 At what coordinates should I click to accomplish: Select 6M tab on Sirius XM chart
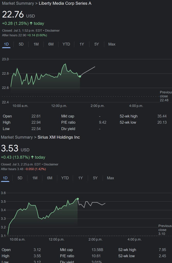[x=50, y=178]
